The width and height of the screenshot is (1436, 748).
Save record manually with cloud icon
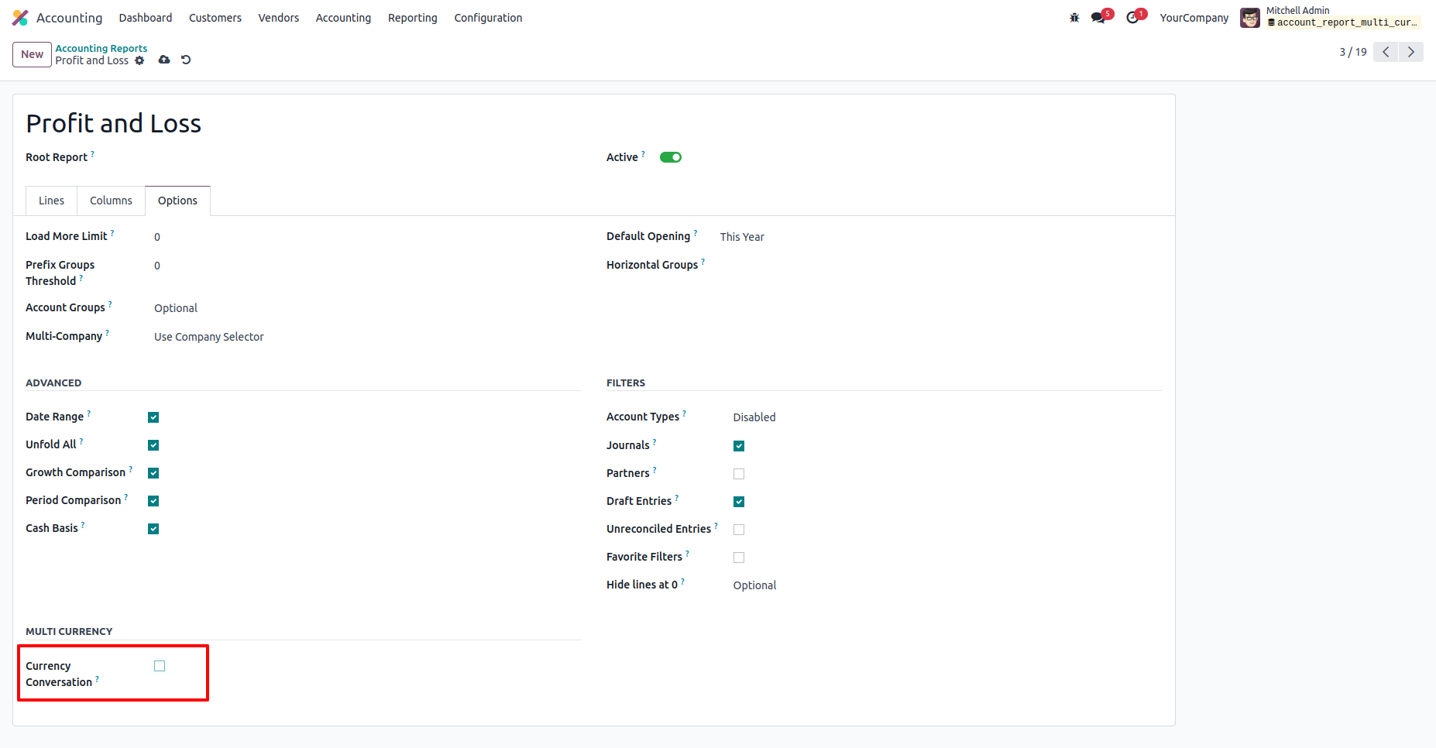(x=164, y=60)
